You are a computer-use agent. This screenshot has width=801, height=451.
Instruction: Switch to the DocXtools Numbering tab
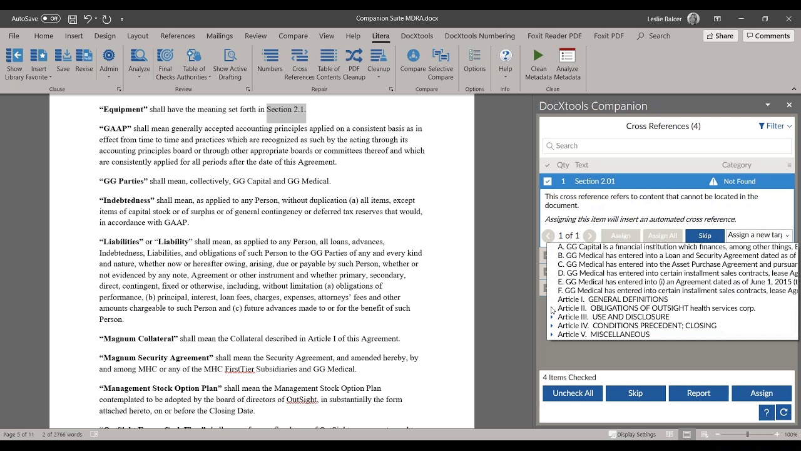point(480,36)
